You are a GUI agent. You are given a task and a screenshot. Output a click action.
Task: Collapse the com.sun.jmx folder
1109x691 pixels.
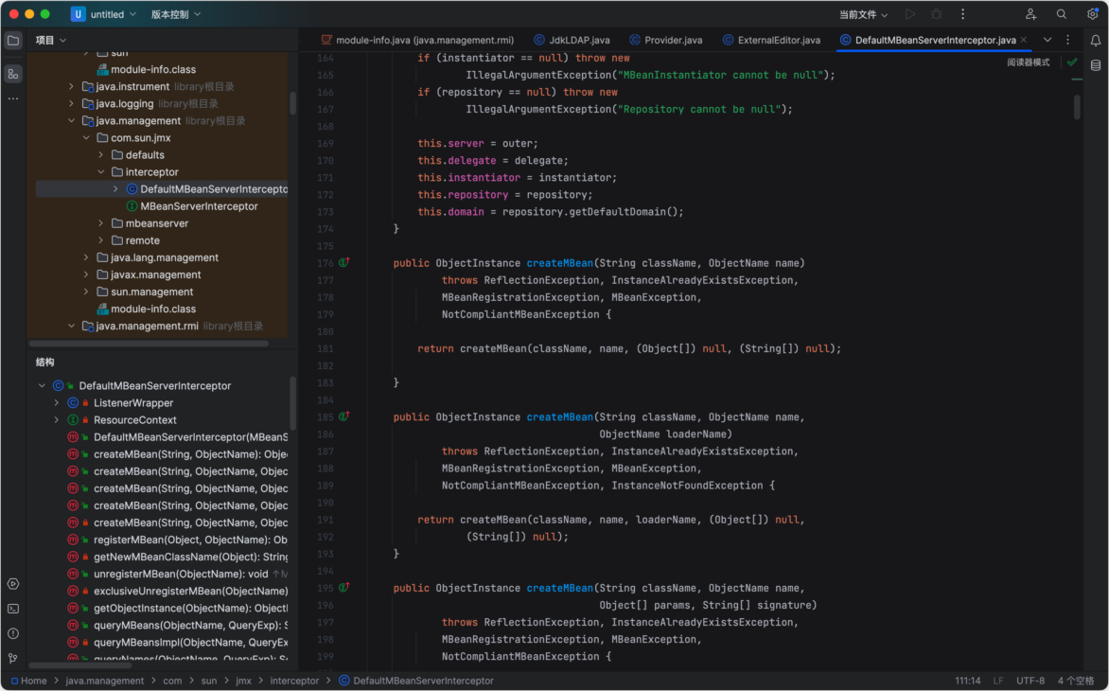point(86,138)
